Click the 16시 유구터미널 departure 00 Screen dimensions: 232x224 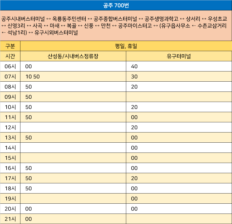pyautogui.click(x=134, y=168)
